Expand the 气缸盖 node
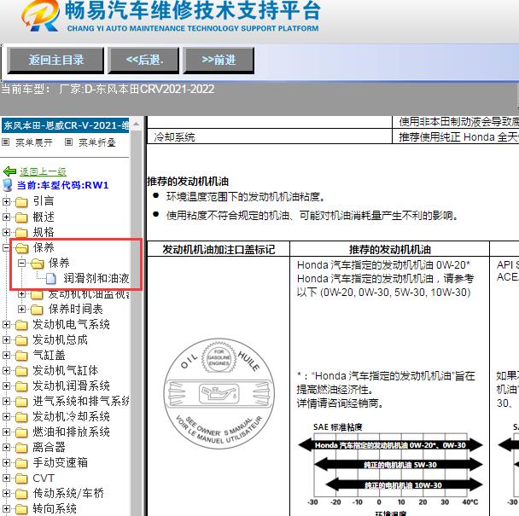Screen dimensions: 519x516 click(6, 356)
